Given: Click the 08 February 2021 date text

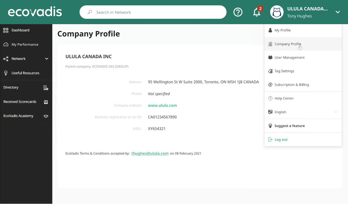Looking at the screenshot, I should 188,153.
